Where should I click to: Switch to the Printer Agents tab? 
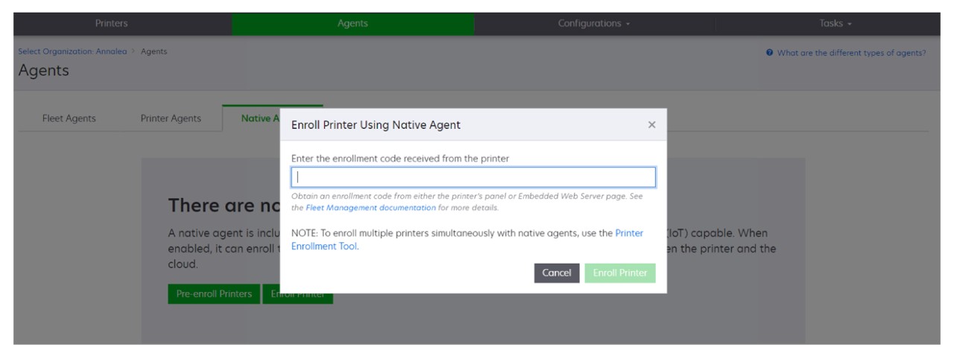[x=170, y=118]
